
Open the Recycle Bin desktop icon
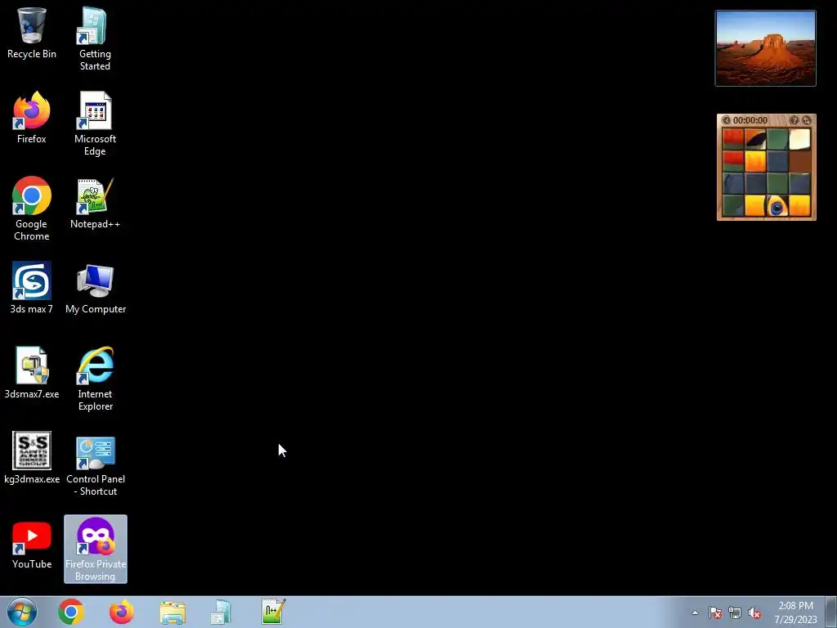tap(32, 33)
